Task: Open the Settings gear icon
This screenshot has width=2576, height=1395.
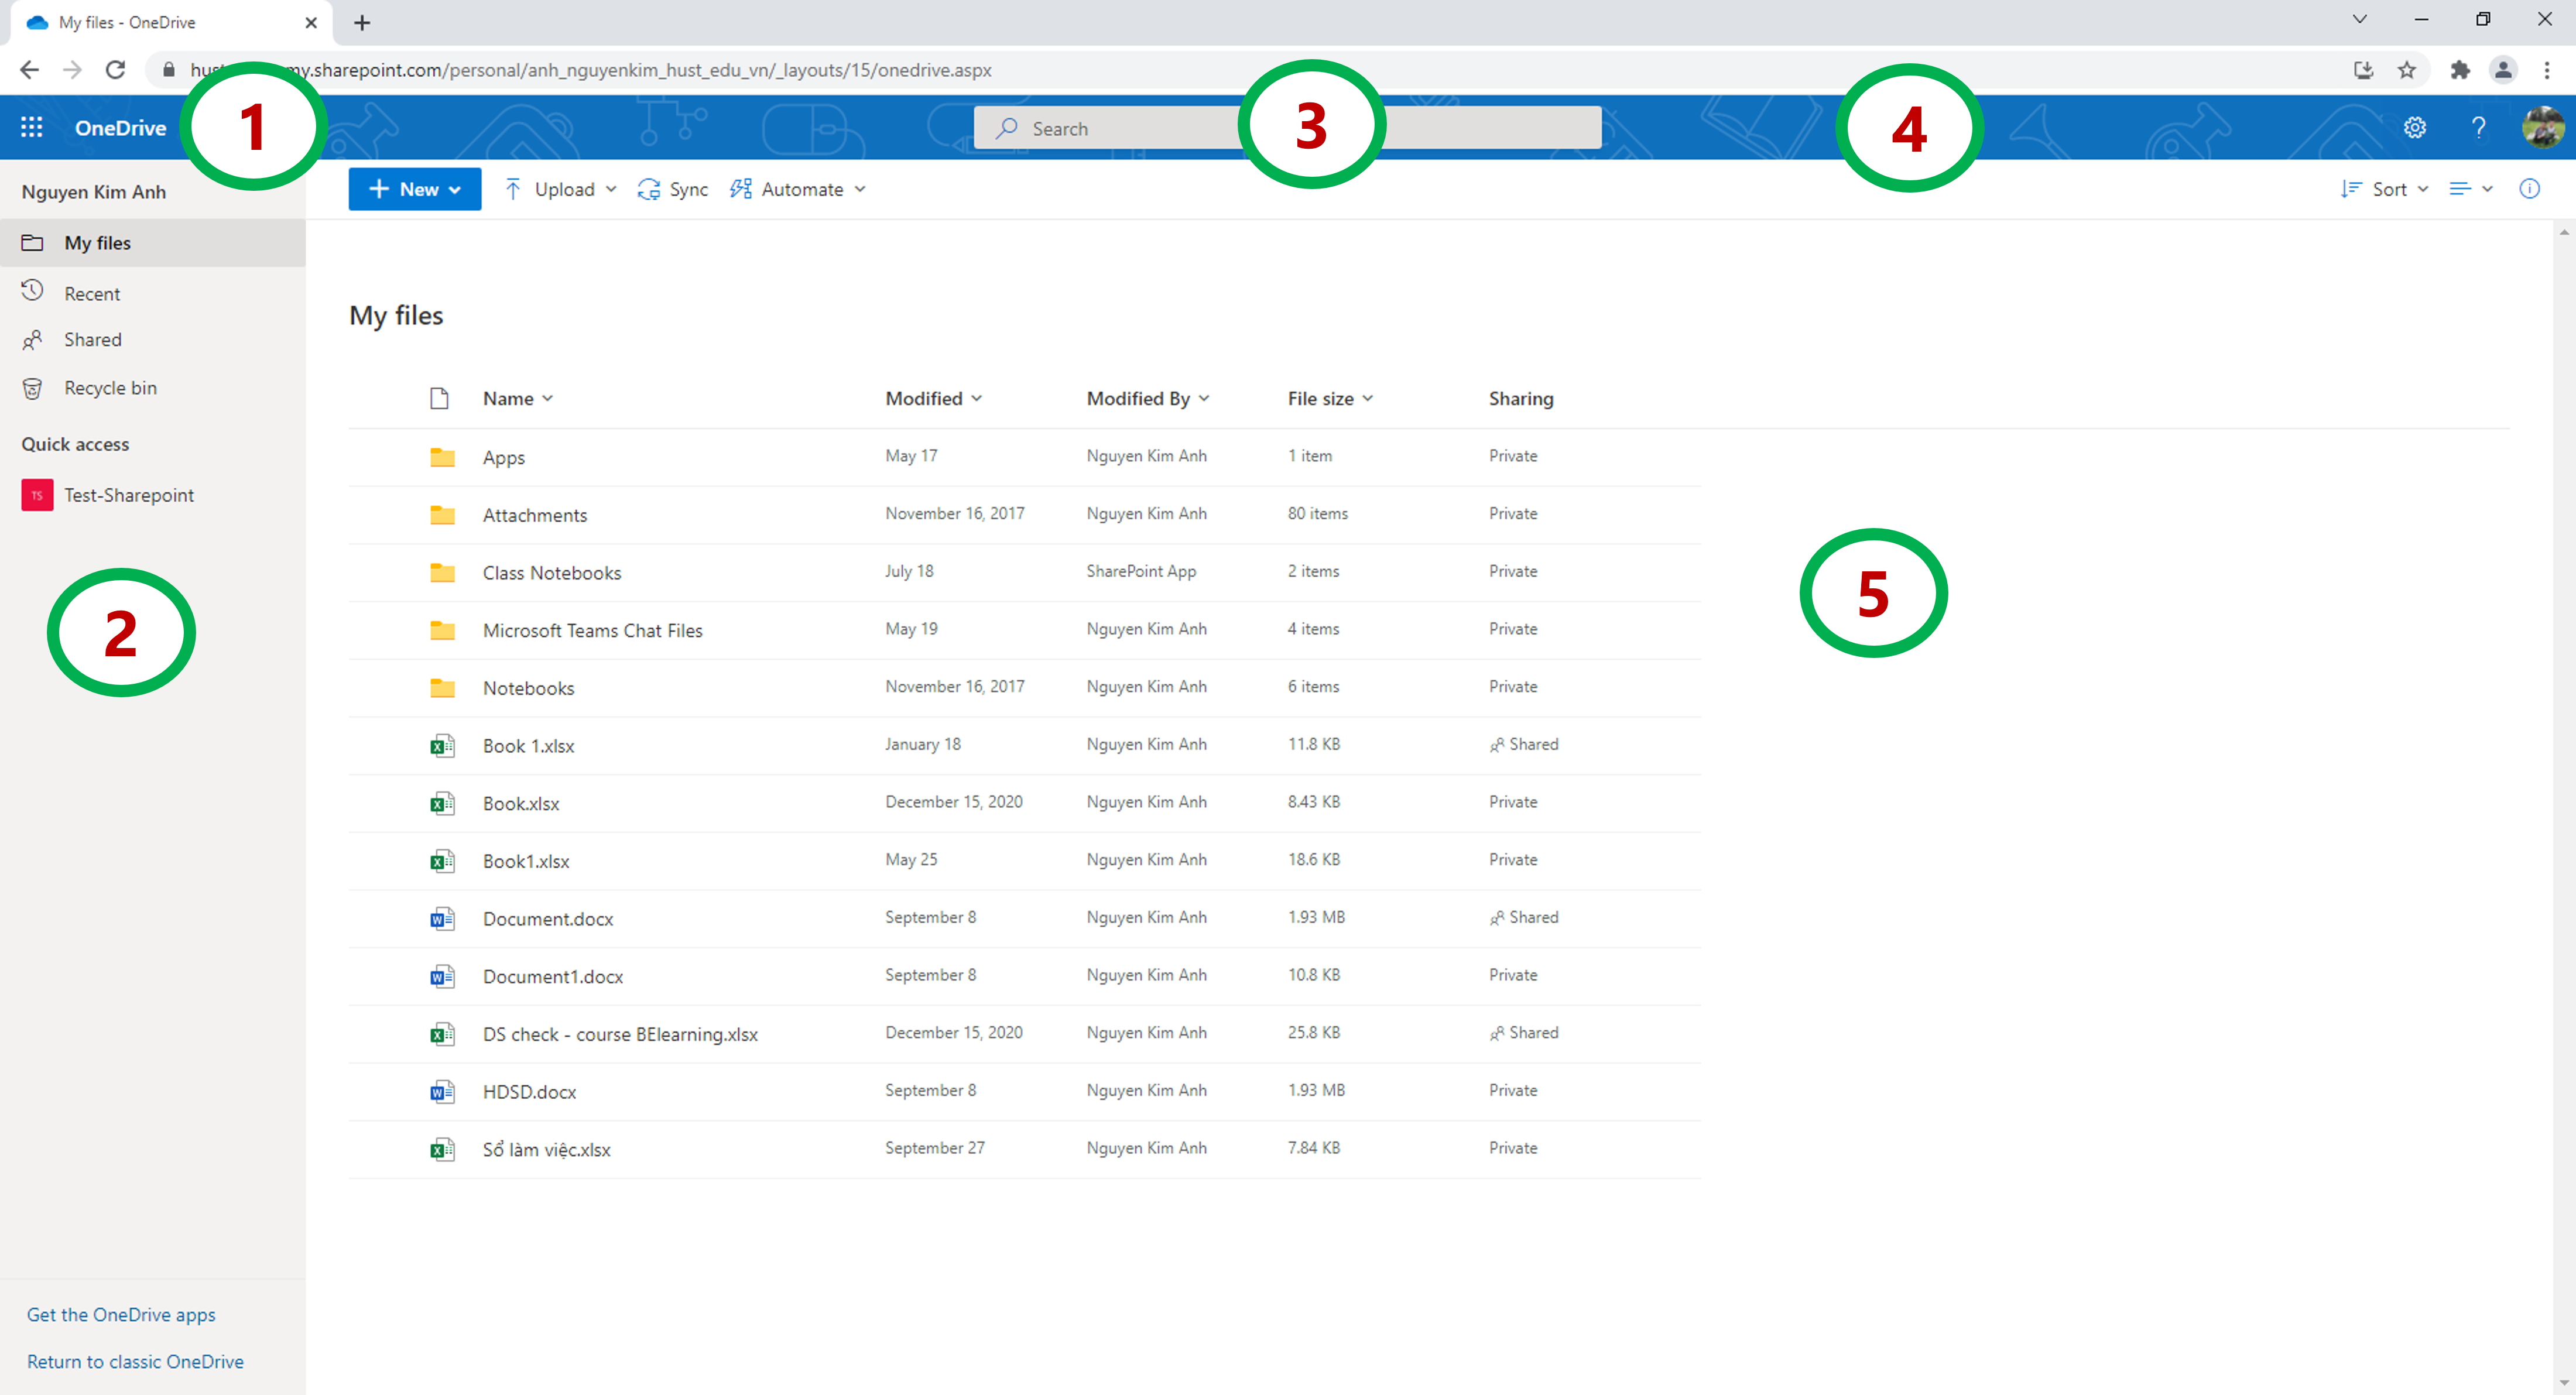Action: (2414, 127)
